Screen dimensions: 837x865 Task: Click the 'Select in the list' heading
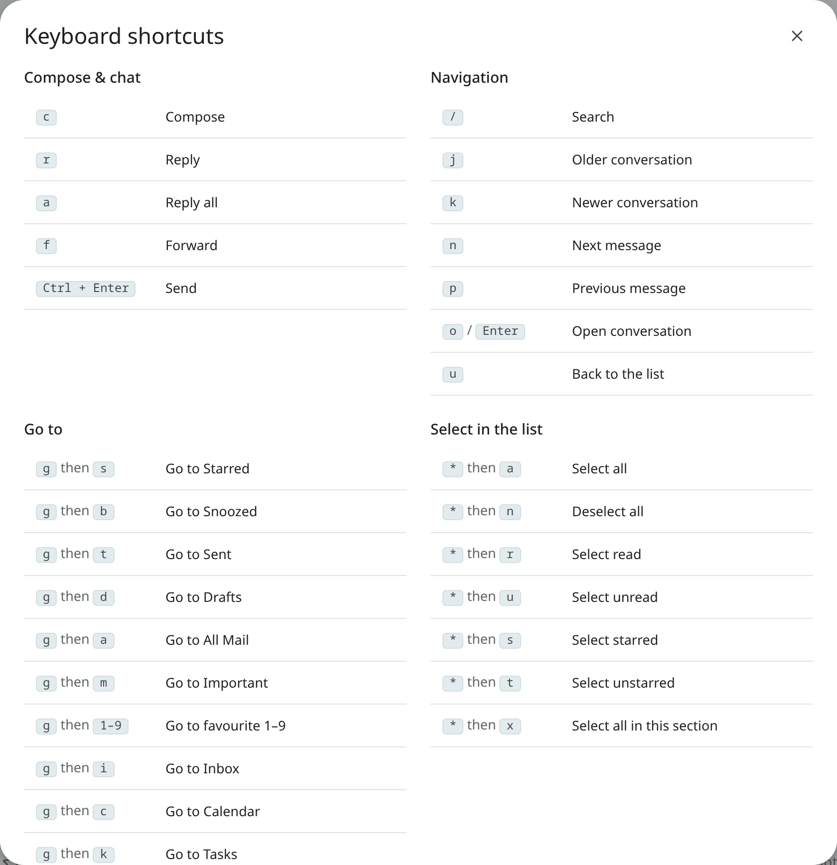486,430
